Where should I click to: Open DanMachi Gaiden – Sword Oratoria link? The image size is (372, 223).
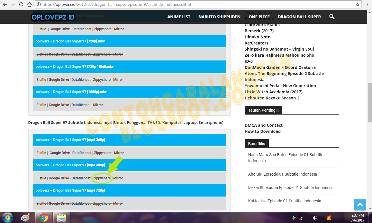pyautogui.click(x=280, y=67)
